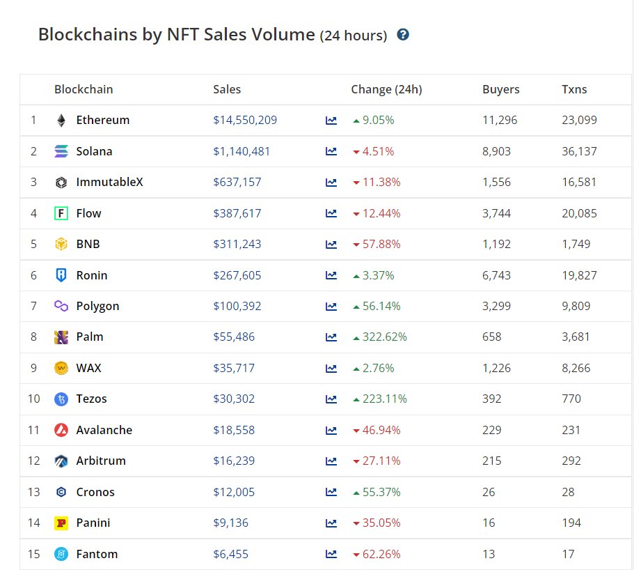The image size is (634, 570).
Task: Open the Tezos blockchain link
Action: tap(91, 399)
